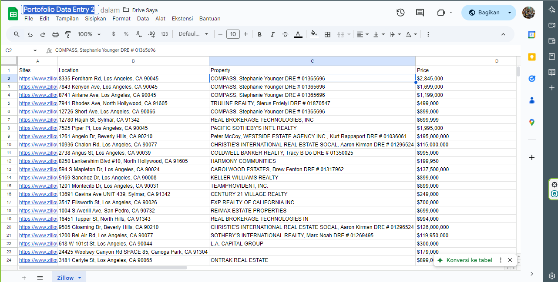Open share options dropdown arrow
Screen dimensions: 558x282
point(510,13)
